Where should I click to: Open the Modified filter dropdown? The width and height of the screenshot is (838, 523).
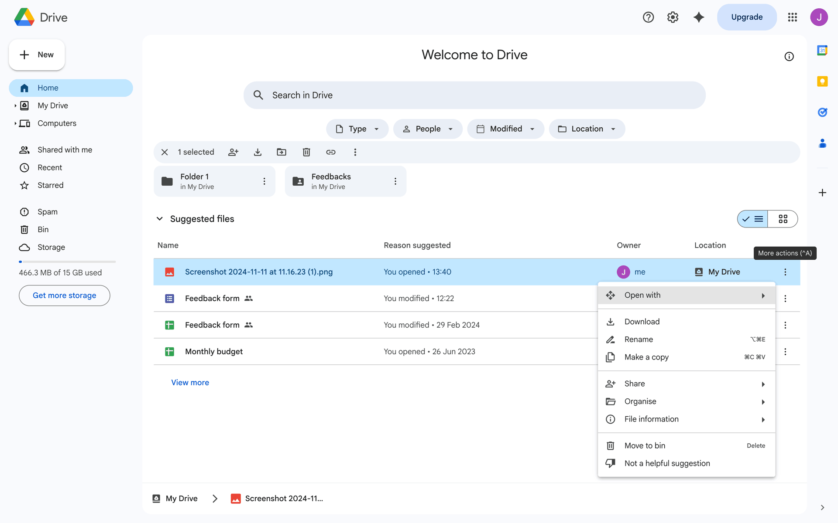[505, 129]
